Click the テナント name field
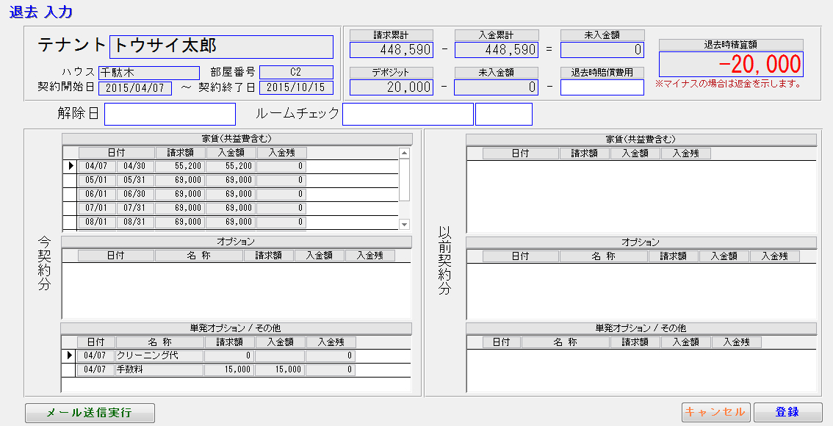 [x=221, y=47]
